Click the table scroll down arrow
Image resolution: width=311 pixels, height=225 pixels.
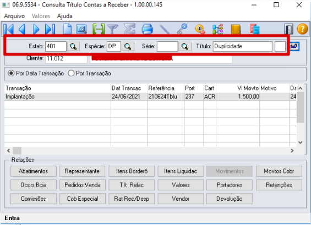[x=301, y=143]
